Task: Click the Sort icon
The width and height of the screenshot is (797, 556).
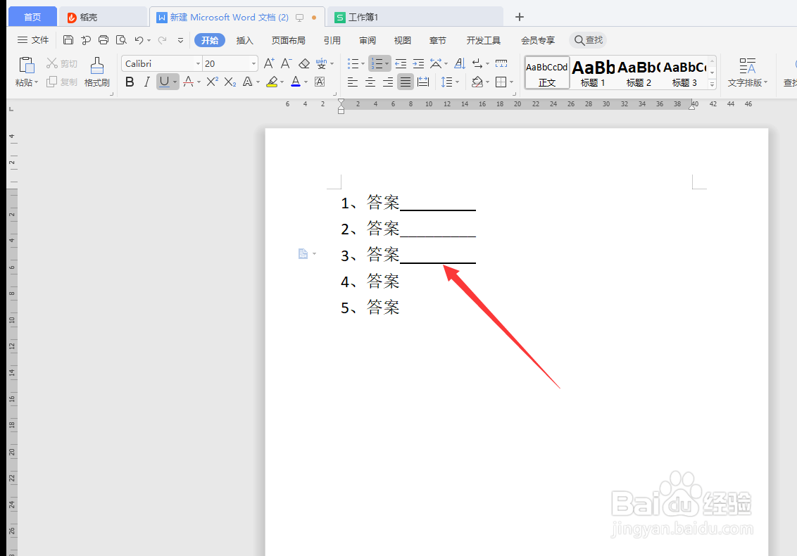Action: tap(460, 63)
